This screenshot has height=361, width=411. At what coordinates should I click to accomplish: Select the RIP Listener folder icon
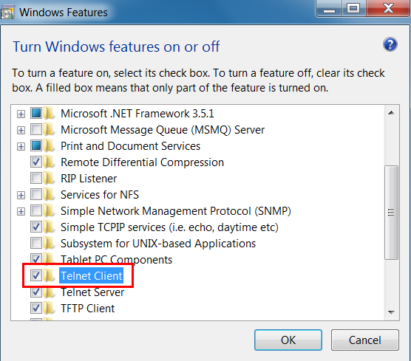(49, 178)
